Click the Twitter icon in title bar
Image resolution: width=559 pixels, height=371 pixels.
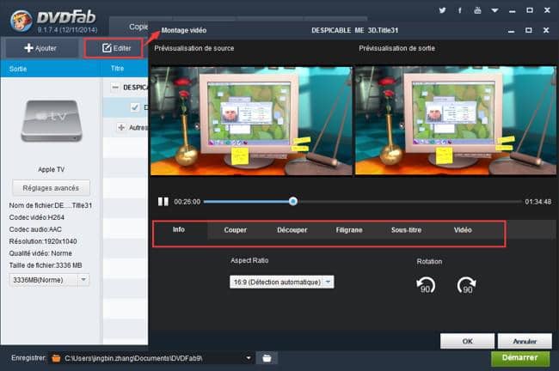[442, 10]
